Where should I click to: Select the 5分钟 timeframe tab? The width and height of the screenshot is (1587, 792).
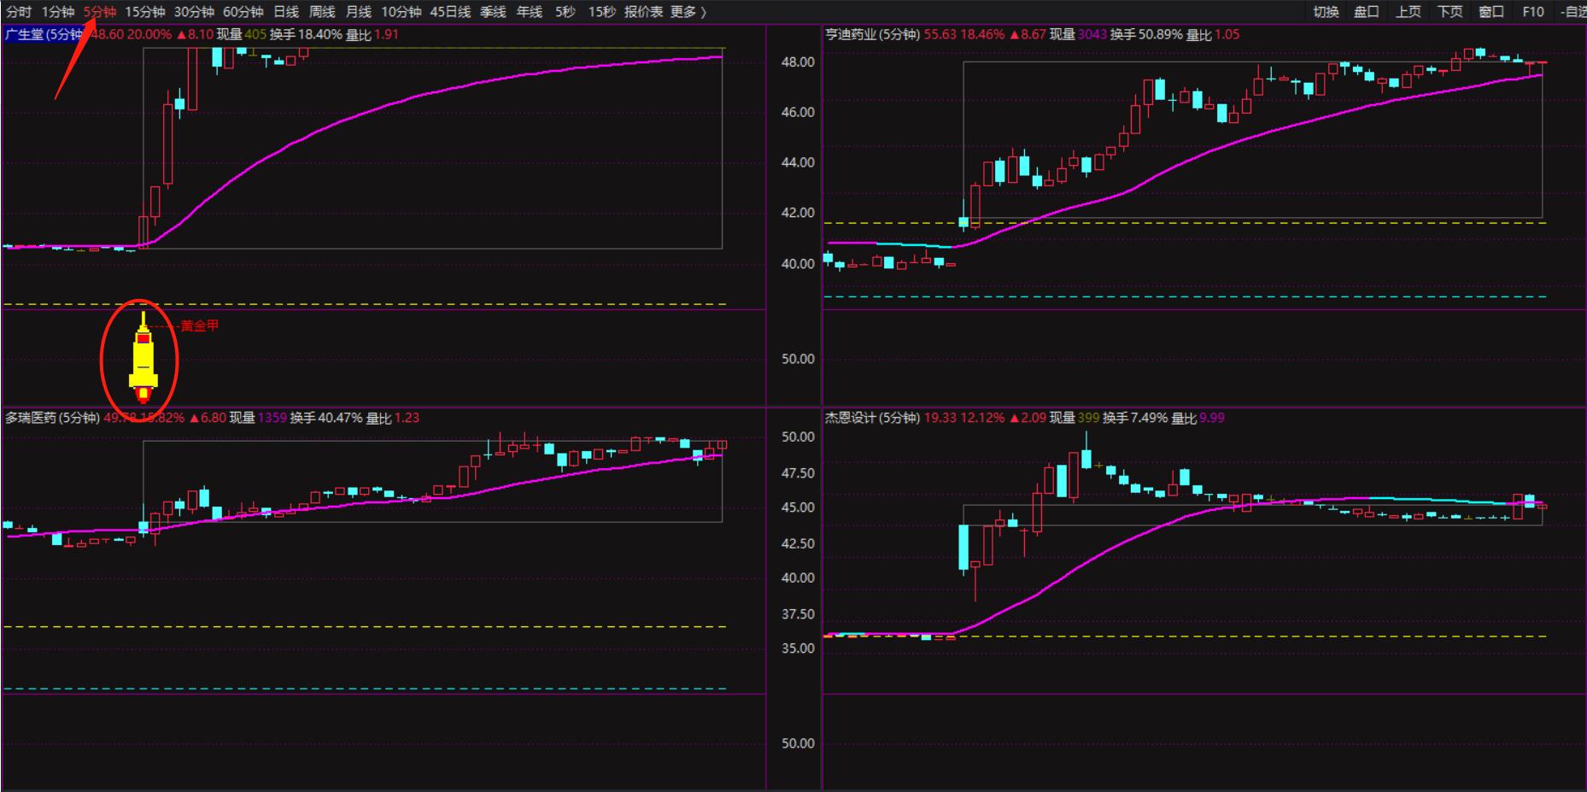pyautogui.click(x=100, y=12)
